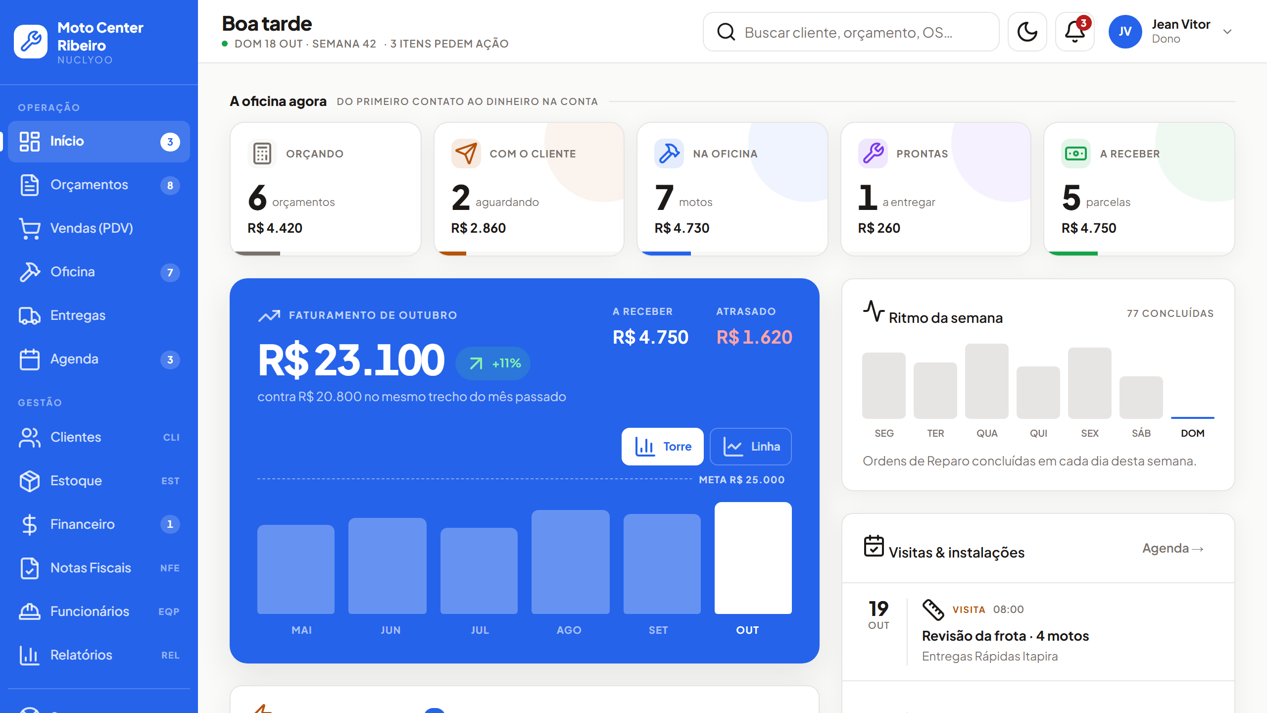This screenshot has width=1267, height=713.
Task: Click the Funcionários icon
Action: pos(30,612)
